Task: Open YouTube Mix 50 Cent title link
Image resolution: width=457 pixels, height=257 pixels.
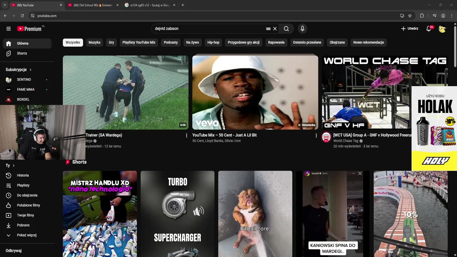Action: click(x=225, y=135)
